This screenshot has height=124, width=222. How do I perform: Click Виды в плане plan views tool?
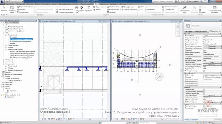coord(100,7)
